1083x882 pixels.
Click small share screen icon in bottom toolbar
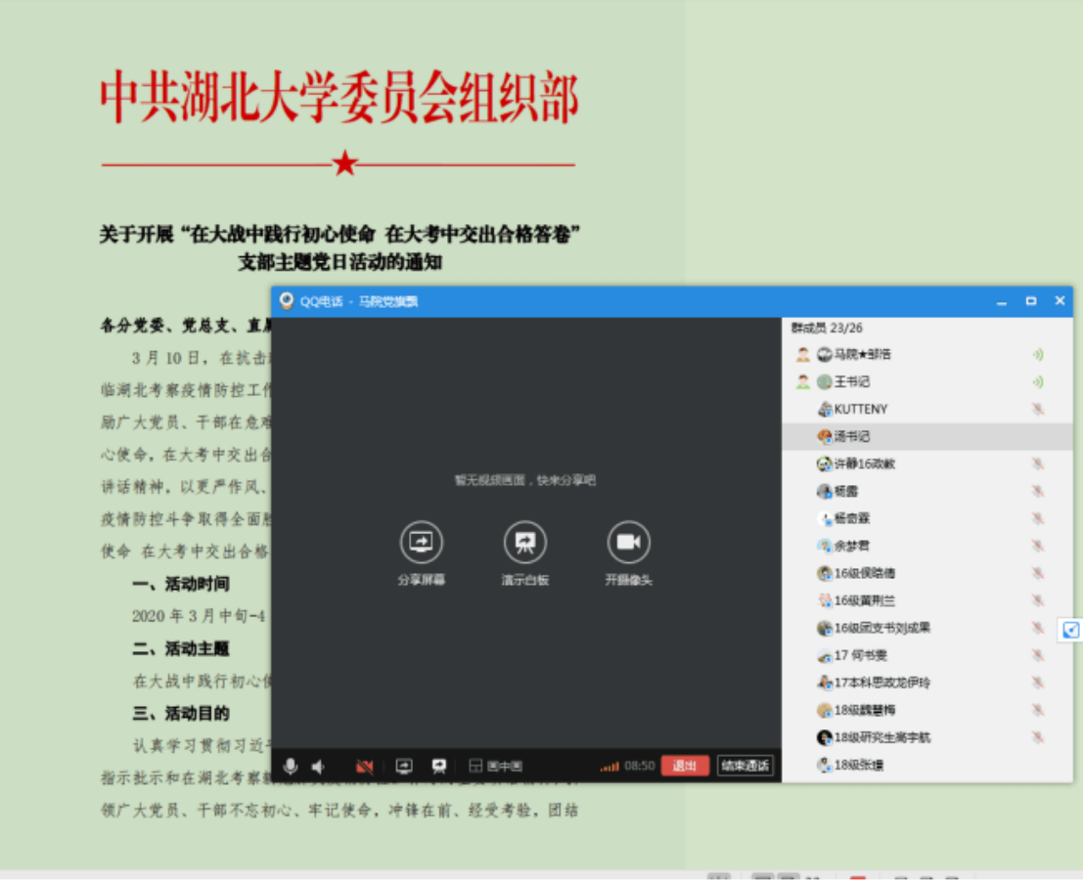coord(404,767)
